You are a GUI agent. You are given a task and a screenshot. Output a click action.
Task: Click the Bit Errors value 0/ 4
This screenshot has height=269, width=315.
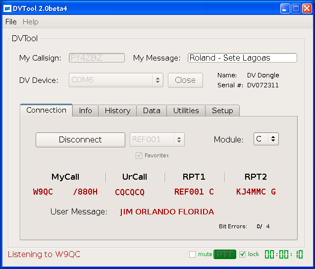point(263,226)
